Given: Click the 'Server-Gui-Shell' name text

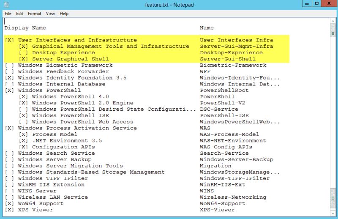Looking at the screenshot, I should pyautogui.click(x=228, y=59).
